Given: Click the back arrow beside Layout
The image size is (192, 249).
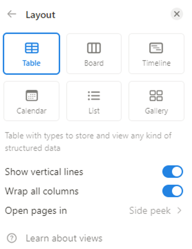Looking at the screenshot, I should coord(12,14).
